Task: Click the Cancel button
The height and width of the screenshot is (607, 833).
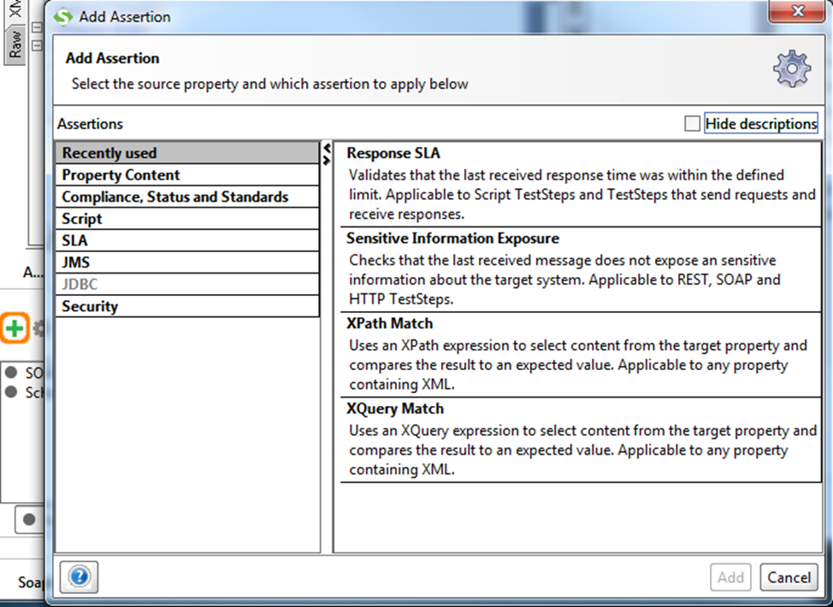Action: click(x=788, y=577)
